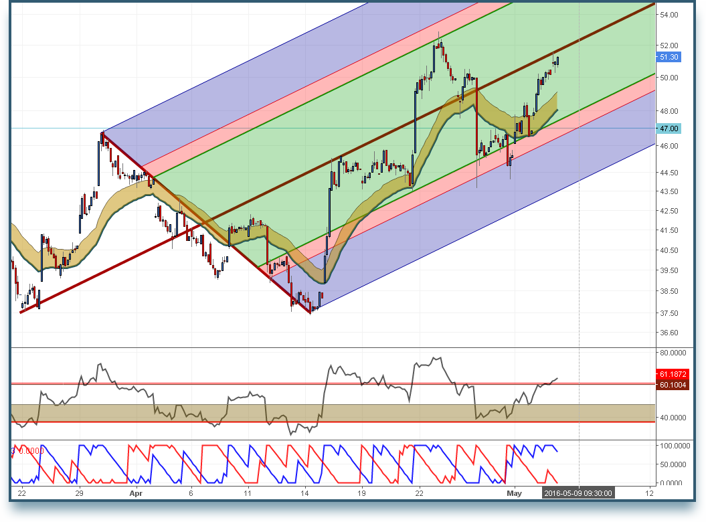Click the 50.0000 label on the bottom indicator axis
This screenshot has width=706, height=522.
pyautogui.click(x=673, y=464)
